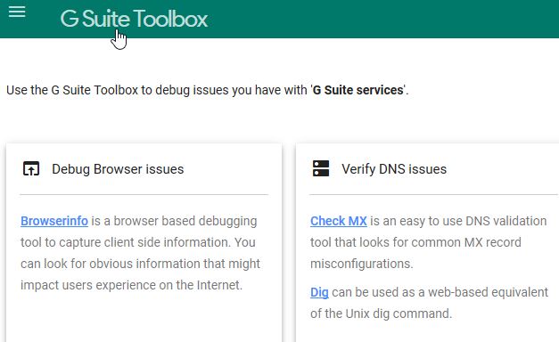
Task: Click the 'of the Unix dig command.' text
Action: pyautogui.click(x=381, y=313)
